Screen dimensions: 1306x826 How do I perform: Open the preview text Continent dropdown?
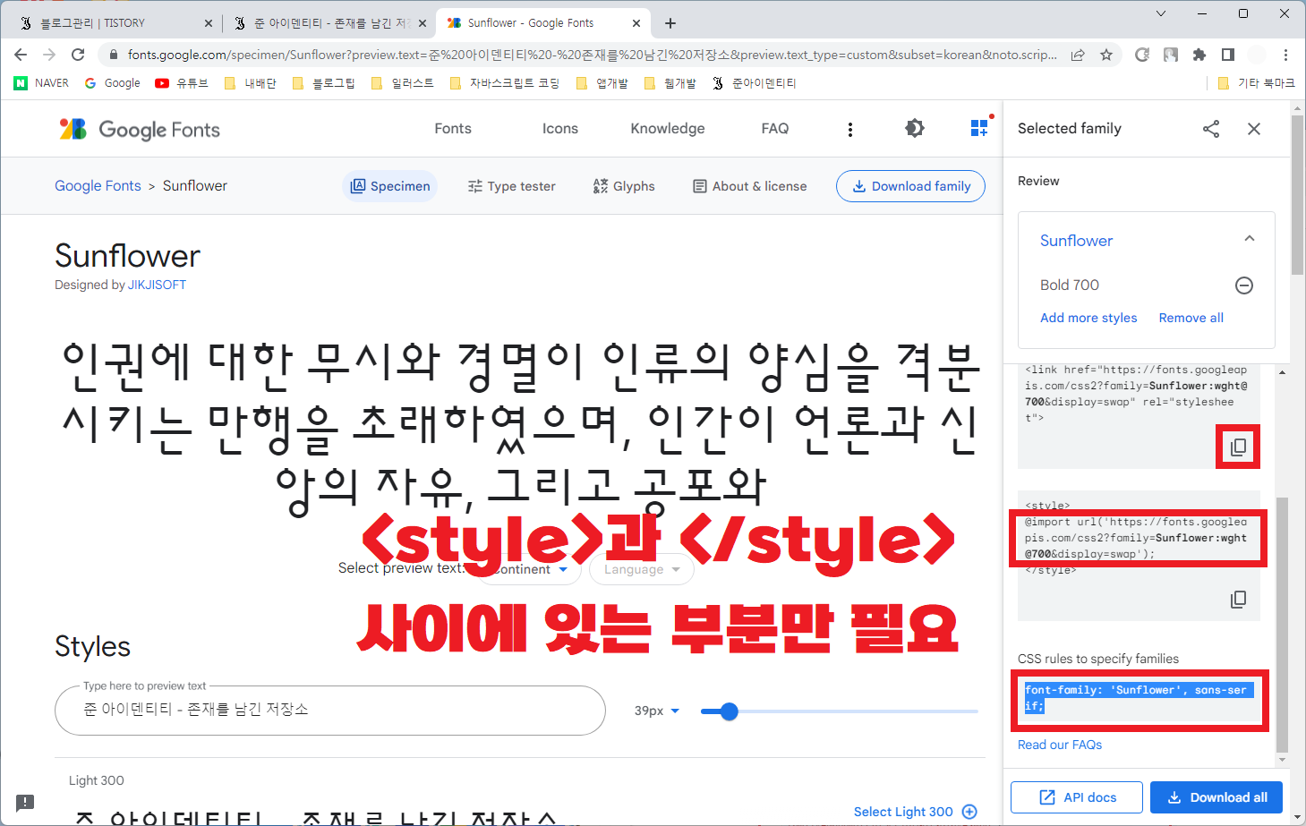tap(528, 569)
